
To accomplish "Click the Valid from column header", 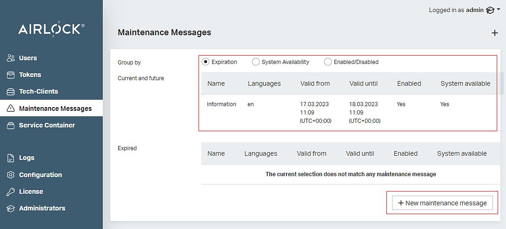I will click(x=315, y=83).
